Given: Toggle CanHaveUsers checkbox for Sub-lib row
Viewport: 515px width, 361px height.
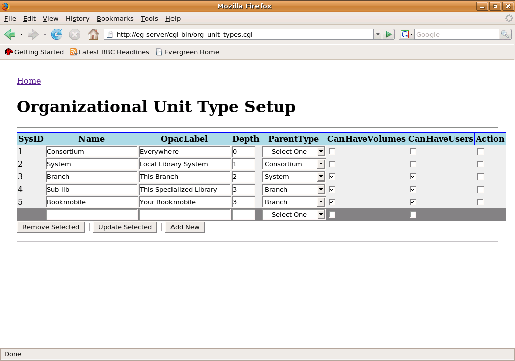Looking at the screenshot, I should [413, 190].
